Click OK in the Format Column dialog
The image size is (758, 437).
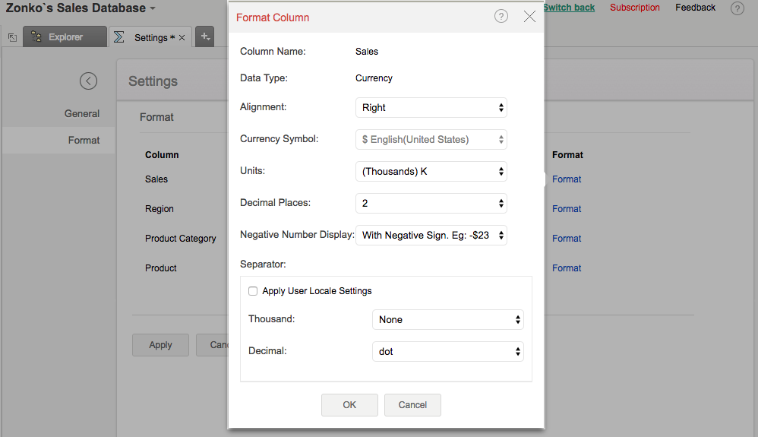349,405
